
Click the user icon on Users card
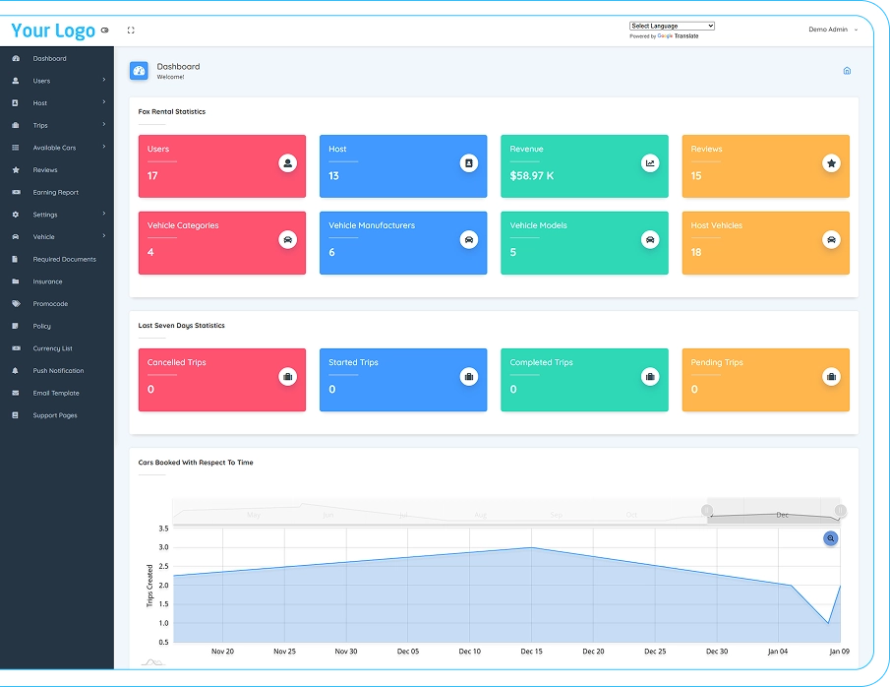[287, 163]
